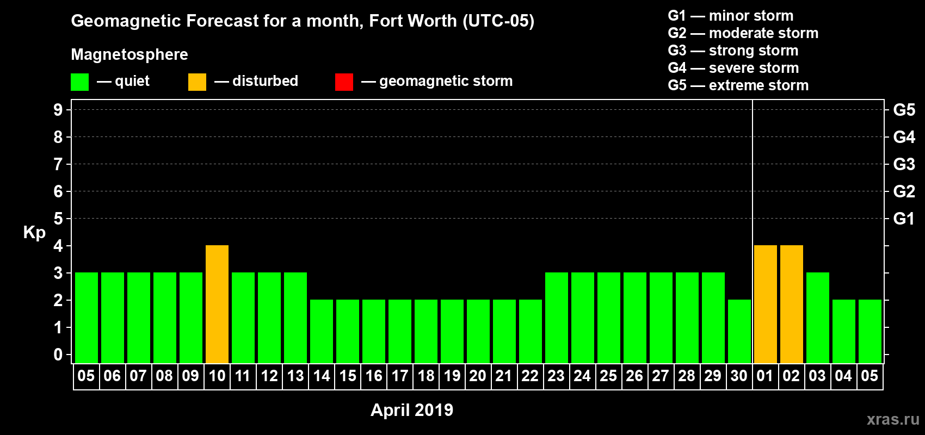Viewport: 925px width, 435px height.
Task: Click the Kp value 6 on the axis
Action: 58,191
